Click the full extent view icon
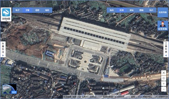 pos(164,73)
